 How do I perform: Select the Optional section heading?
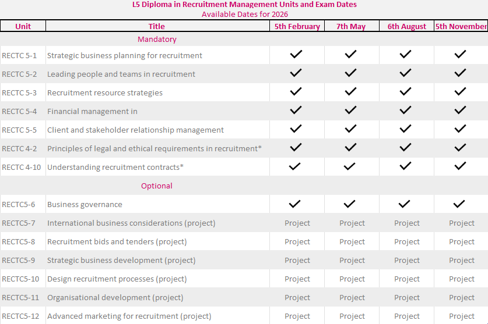(157, 186)
